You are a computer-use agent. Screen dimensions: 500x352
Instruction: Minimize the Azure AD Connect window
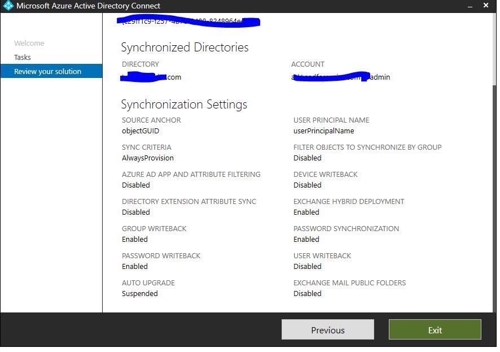tap(470, 6)
